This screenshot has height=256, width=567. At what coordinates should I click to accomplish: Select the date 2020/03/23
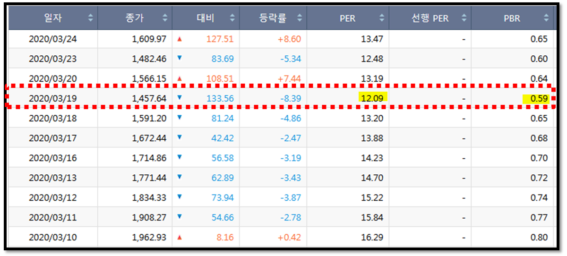coord(53,59)
